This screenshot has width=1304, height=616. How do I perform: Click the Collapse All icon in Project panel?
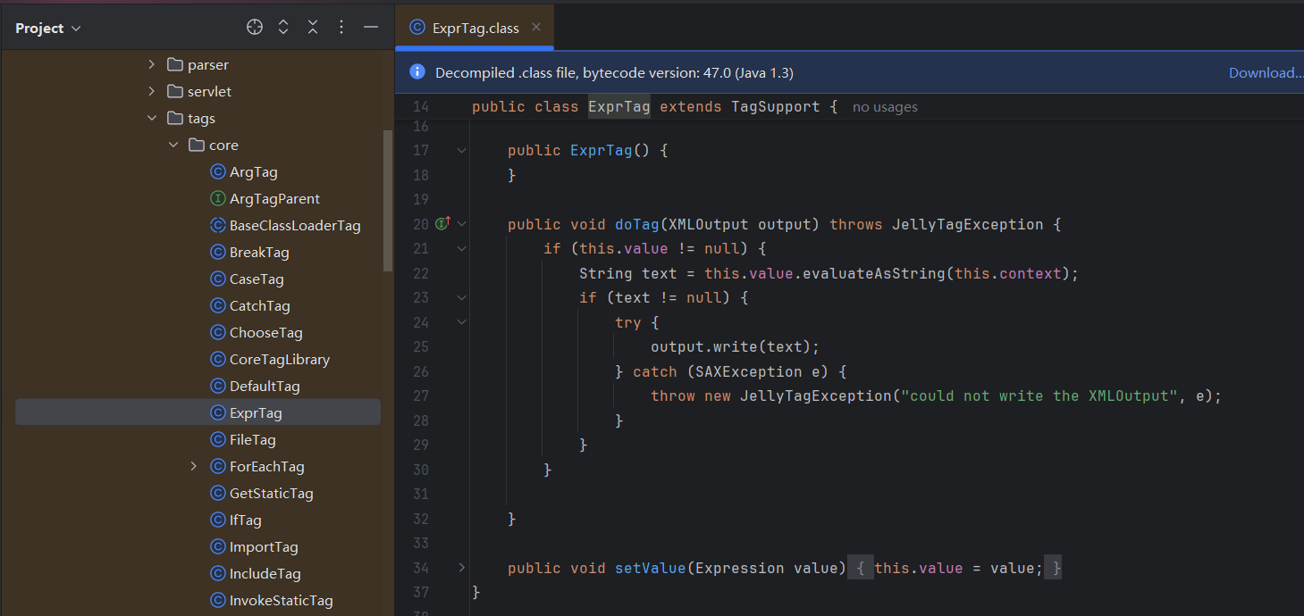pyautogui.click(x=313, y=28)
